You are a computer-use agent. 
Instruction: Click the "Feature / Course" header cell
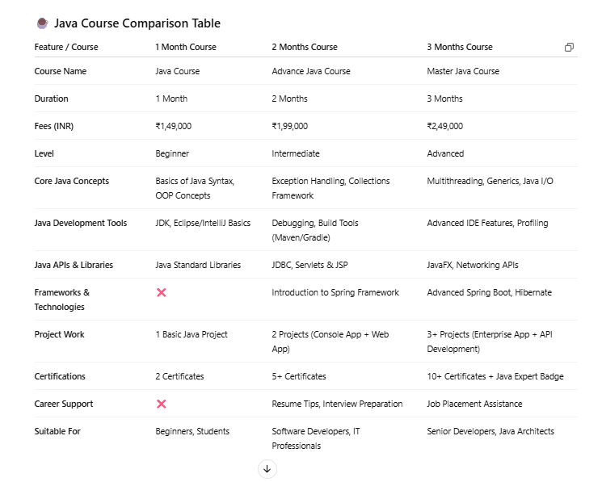pyautogui.click(x=66, y=47)
